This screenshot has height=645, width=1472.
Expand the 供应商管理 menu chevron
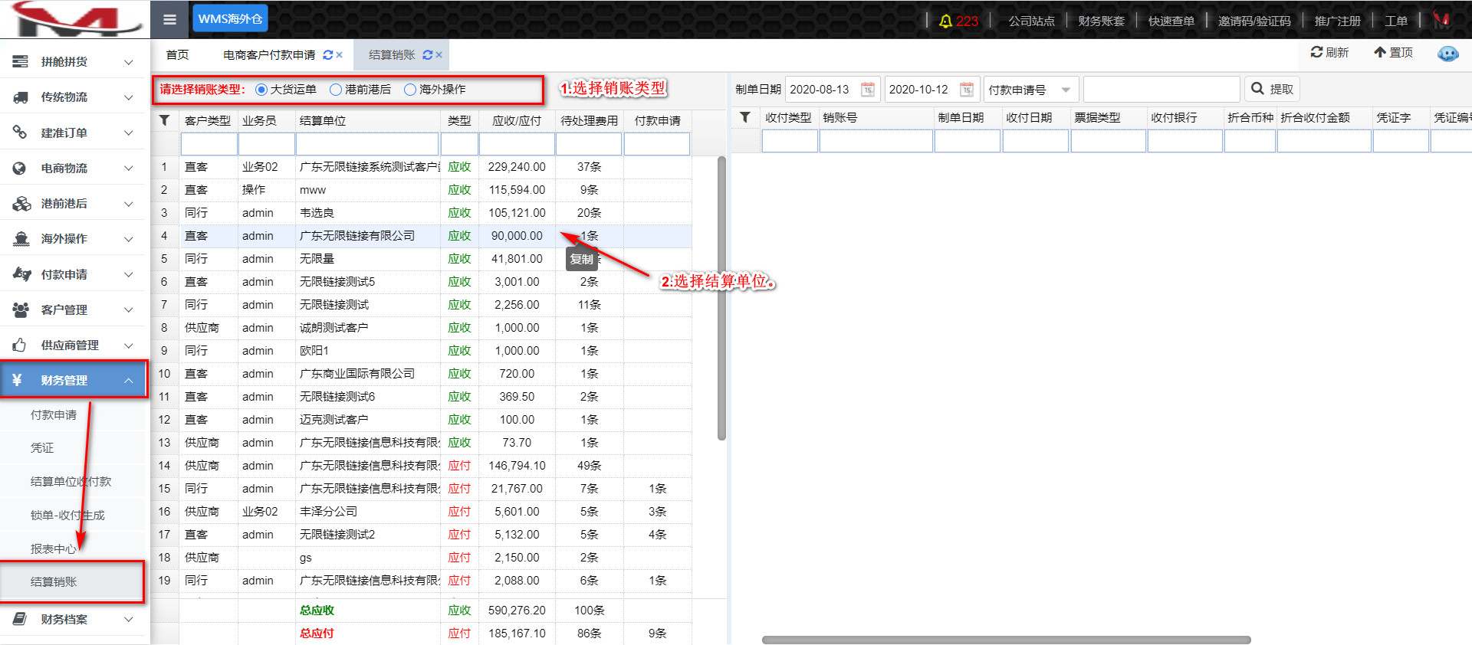(x=129, y=345)
